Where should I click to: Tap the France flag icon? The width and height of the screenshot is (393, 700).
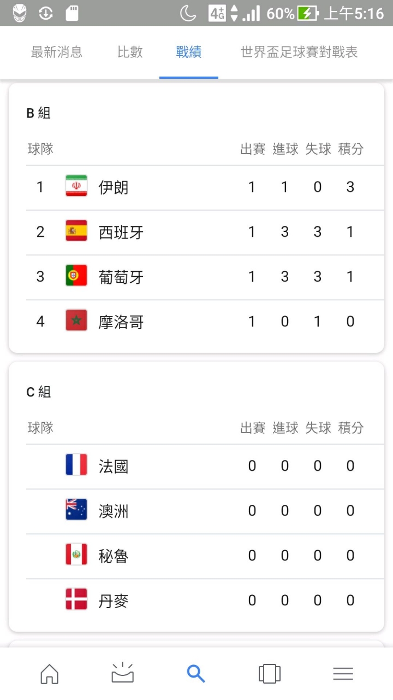pos(76,466)
